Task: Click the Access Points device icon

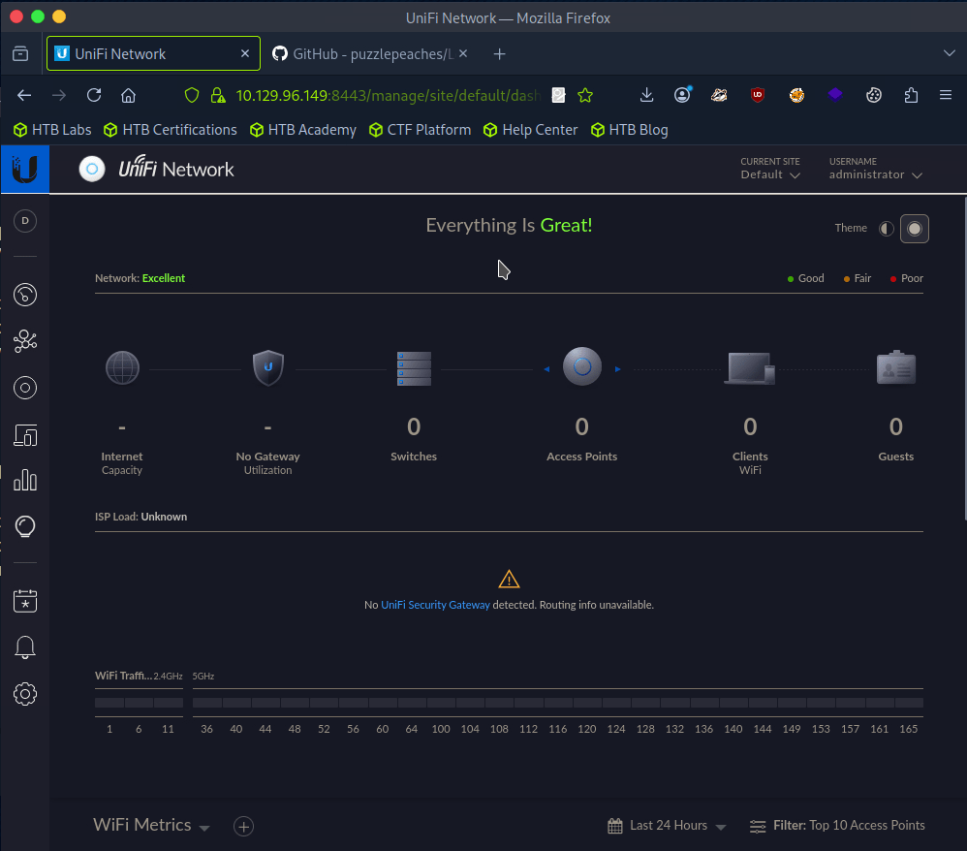Action: click(x=581, y=367)
